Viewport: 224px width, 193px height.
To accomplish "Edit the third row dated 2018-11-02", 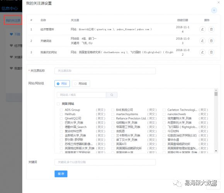I will [202, 52].
